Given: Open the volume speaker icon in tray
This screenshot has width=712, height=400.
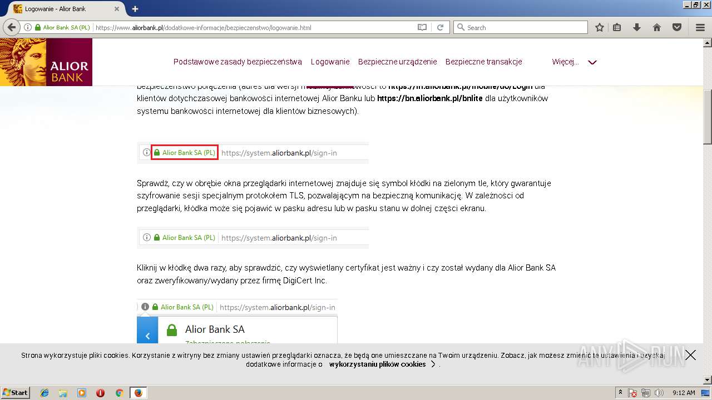Looking at the screenshot, I should click(659, 393).
